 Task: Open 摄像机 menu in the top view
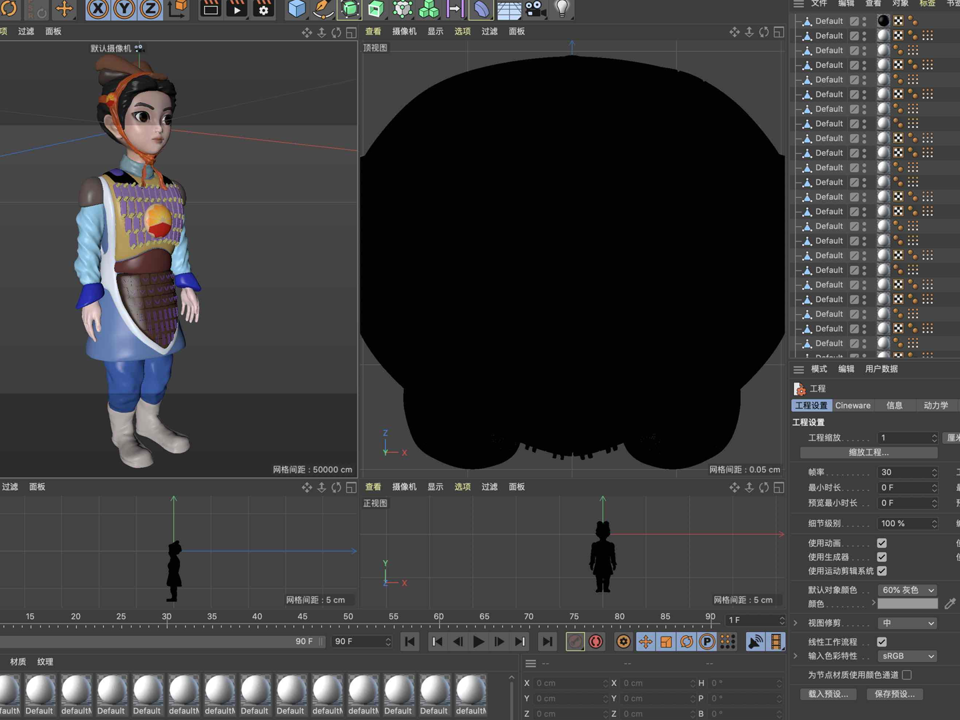coord(404,31)
